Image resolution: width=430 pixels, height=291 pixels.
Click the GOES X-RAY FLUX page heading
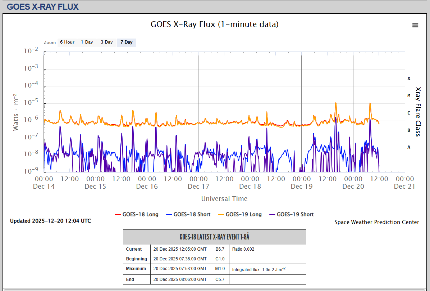point(43,6)
